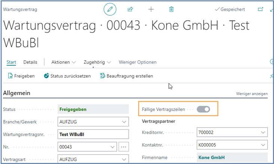Click the Kone GmbH Firmenname link
This screenshot has height=164, width=274.
point(211,157)
